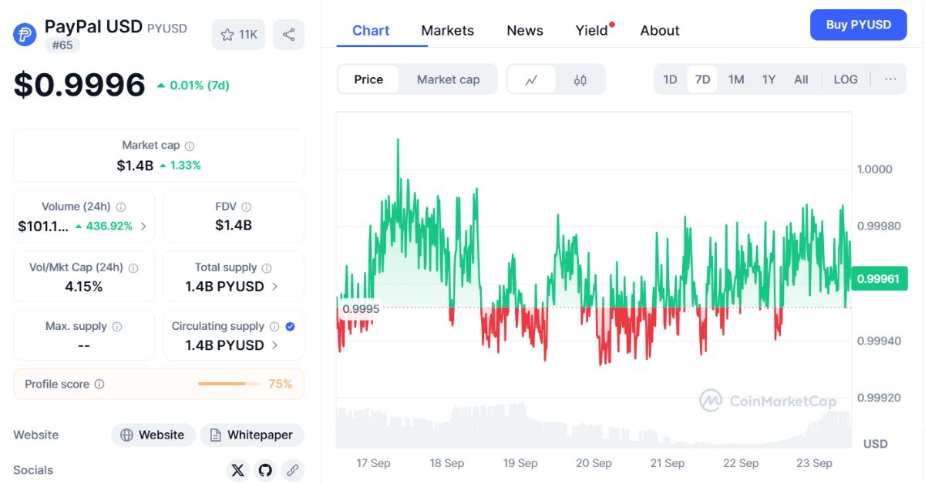925x484 pixels.
Task: Click the volume bars area under chart
Action: 594,425
